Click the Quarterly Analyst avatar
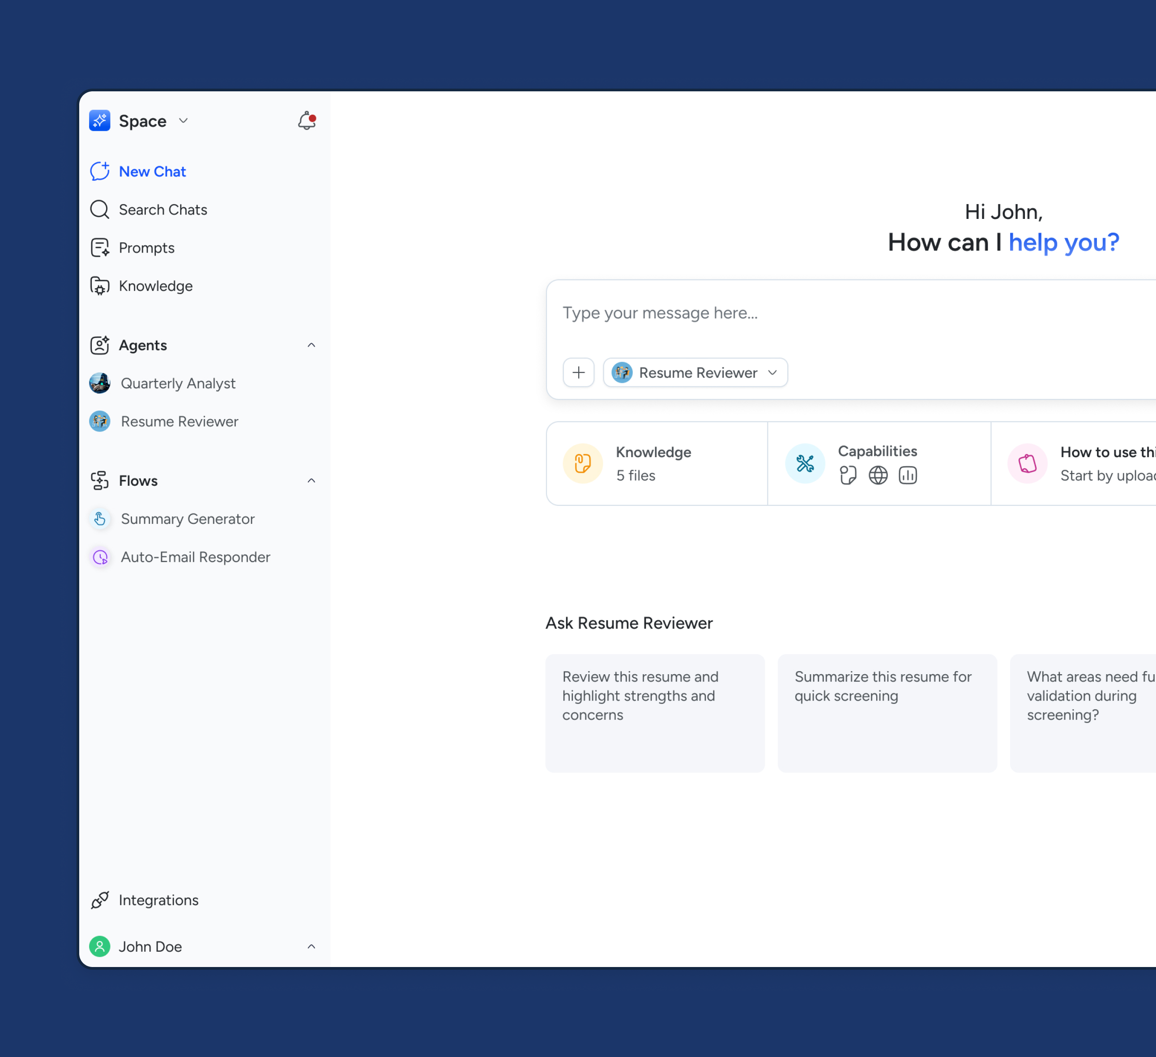Image resolution: width=1156 pixels, height=1057 pixels. [100, 383]
